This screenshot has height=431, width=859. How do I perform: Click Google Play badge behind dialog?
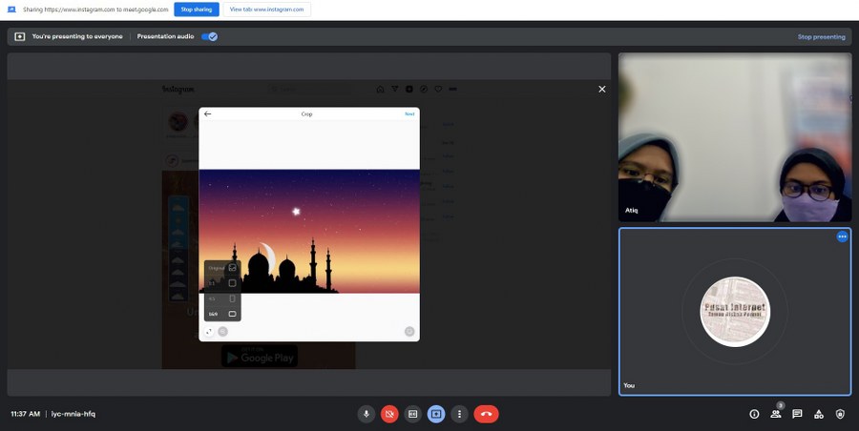pyautogui.click(x=260, y=357)
